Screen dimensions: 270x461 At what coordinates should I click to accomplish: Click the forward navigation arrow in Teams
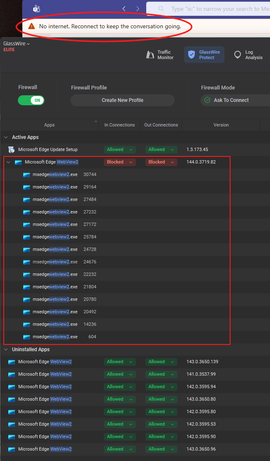pyautogui.click(x=137, y=9)
